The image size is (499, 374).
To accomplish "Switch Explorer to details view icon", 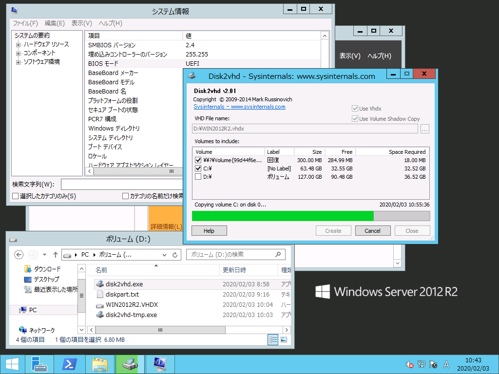I will (x=273, y=339).
